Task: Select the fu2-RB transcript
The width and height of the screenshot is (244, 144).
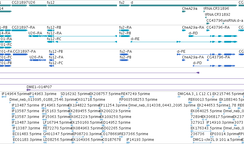Action: pyautogui.click(x=125, y=36)
